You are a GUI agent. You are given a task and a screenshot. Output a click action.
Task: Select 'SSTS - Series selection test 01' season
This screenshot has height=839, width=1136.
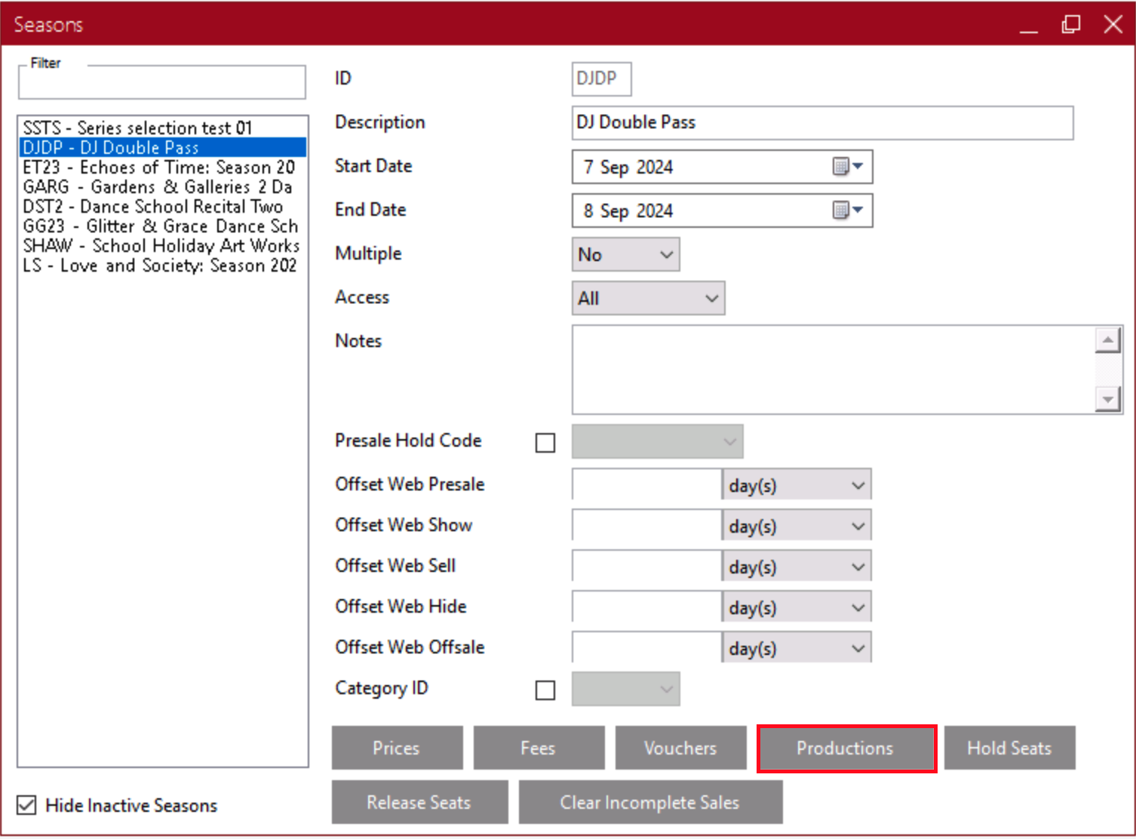point(163,128)
